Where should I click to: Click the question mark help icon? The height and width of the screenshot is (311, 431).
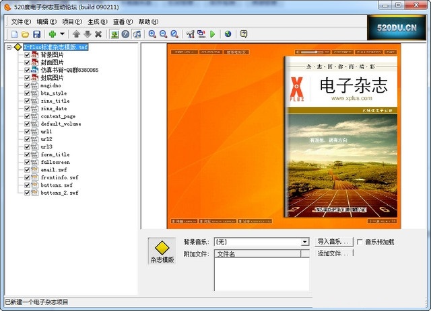pos(244,34)
